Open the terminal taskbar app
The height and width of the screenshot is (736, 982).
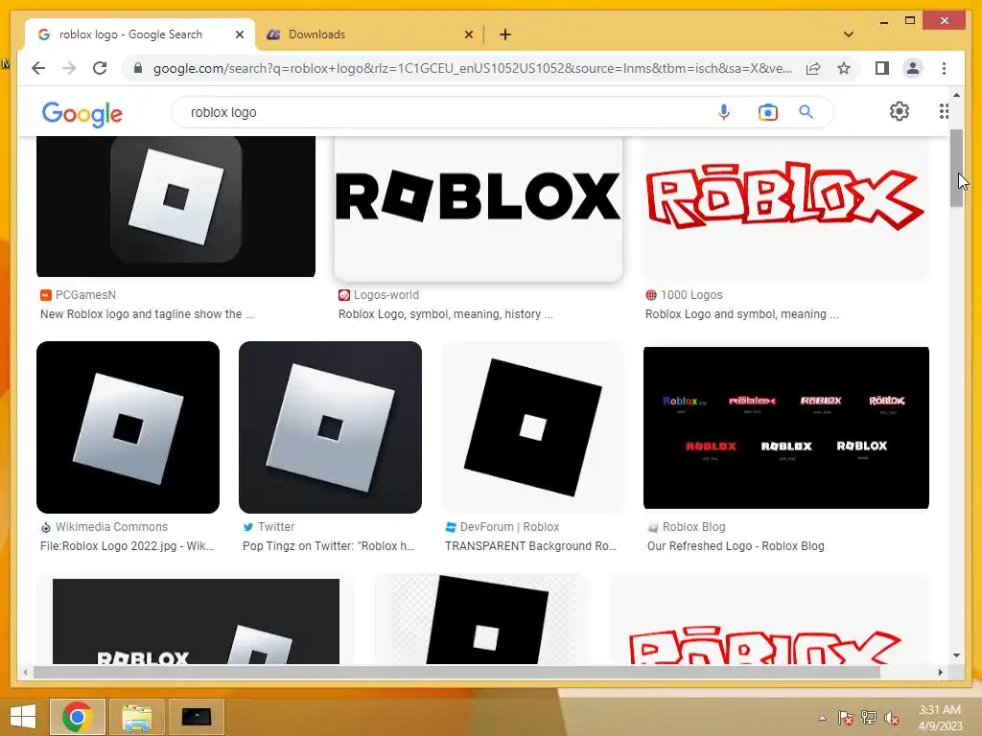196,717
